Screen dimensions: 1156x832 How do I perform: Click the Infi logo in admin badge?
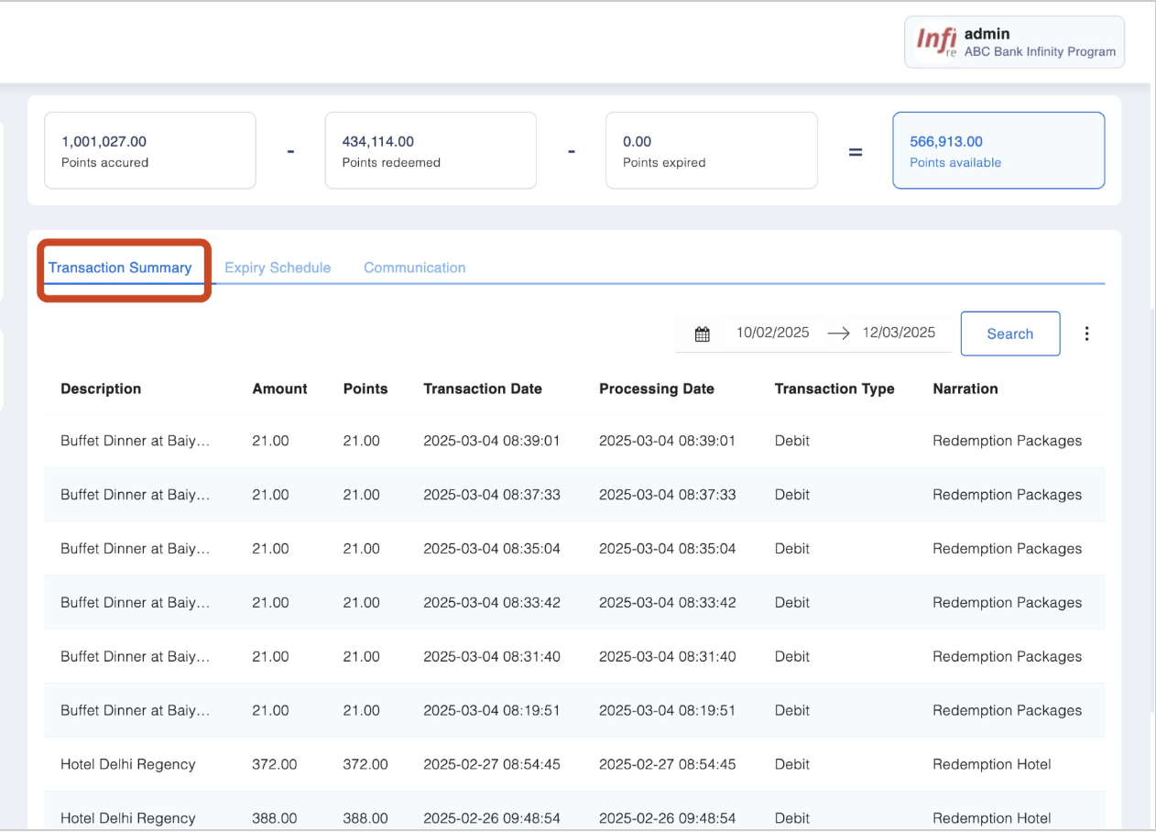tap(936, 41)
